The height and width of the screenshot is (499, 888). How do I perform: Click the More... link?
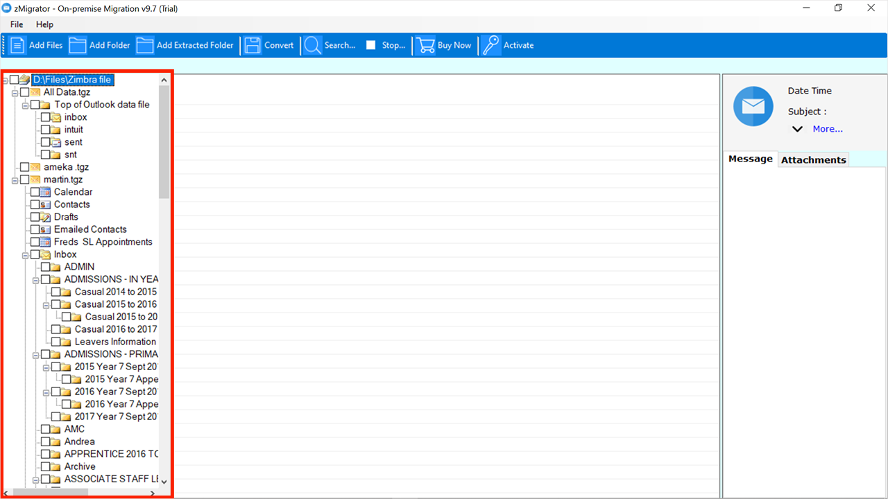pyautogui.click(x=828, y=129)
